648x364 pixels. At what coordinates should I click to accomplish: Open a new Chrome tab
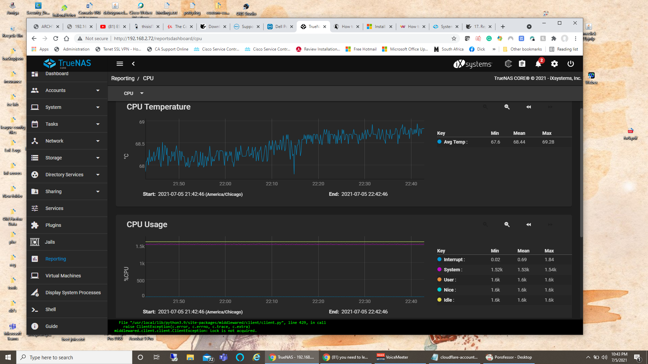(x=503, y=27)
